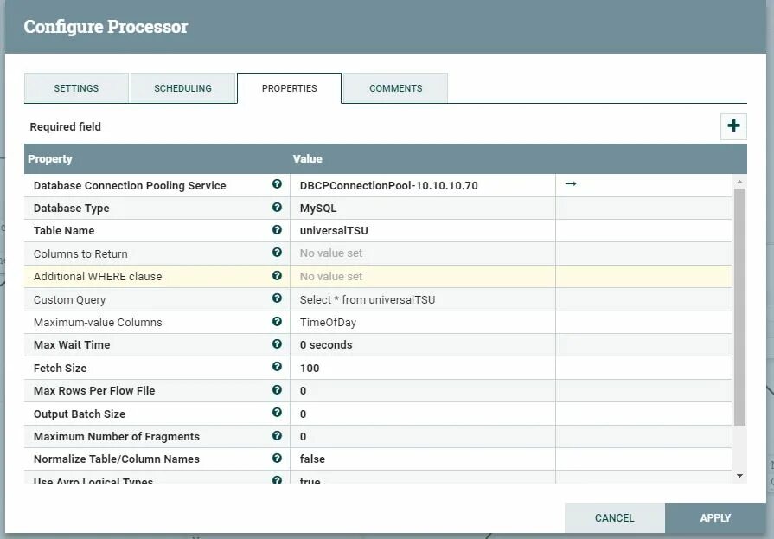
Task: Select the Database Type property name
Action: (x=72, y=208)
